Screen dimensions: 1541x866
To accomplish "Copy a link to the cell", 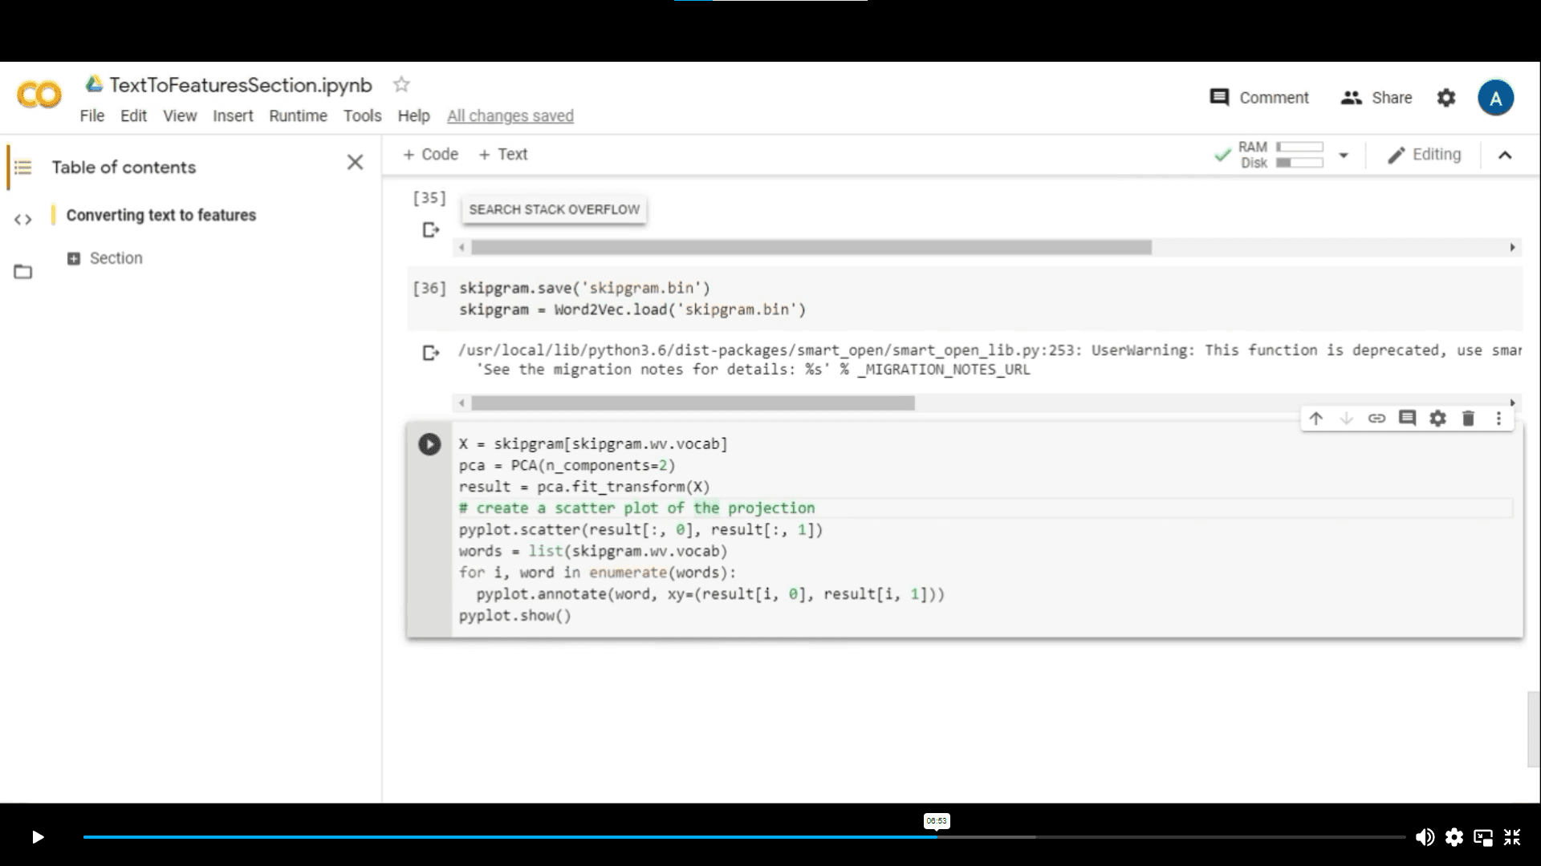I will pos(1377,418).
